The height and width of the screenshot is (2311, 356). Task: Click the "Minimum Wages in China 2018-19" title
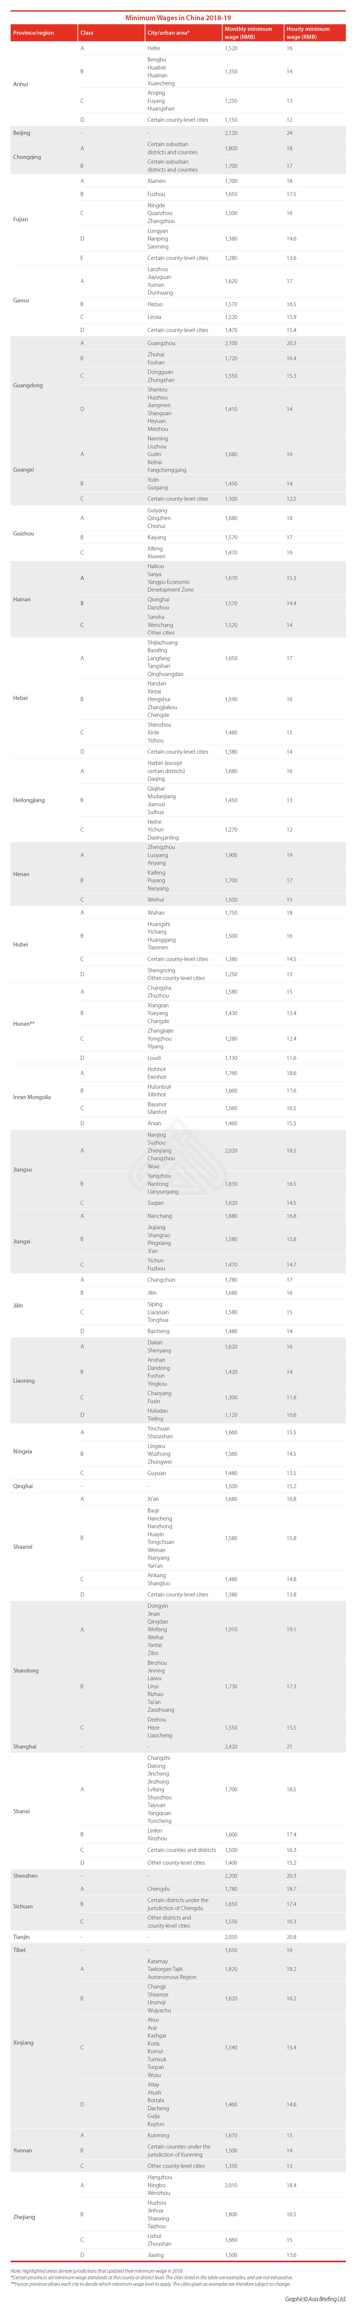pyautogui.click(x=177, y=17)
